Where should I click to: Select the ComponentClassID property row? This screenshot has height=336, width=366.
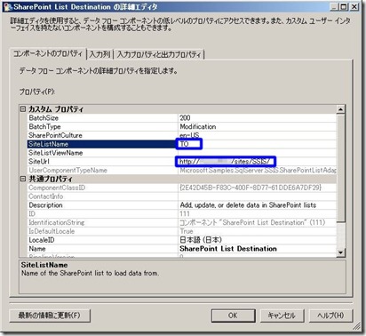[182, 188]
